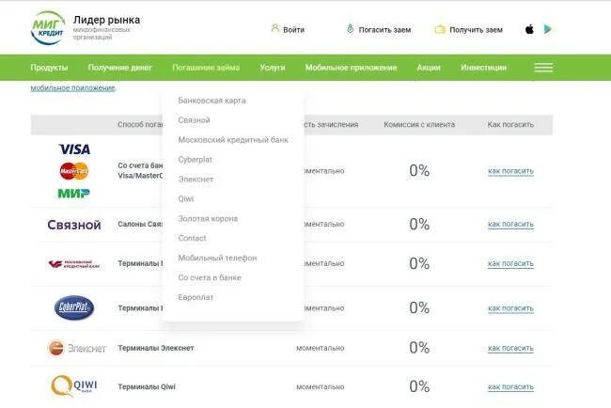This screenshot has height=408, width=611.
Task: Select Банковская карта in dropdown
Action: click(212, 101)
